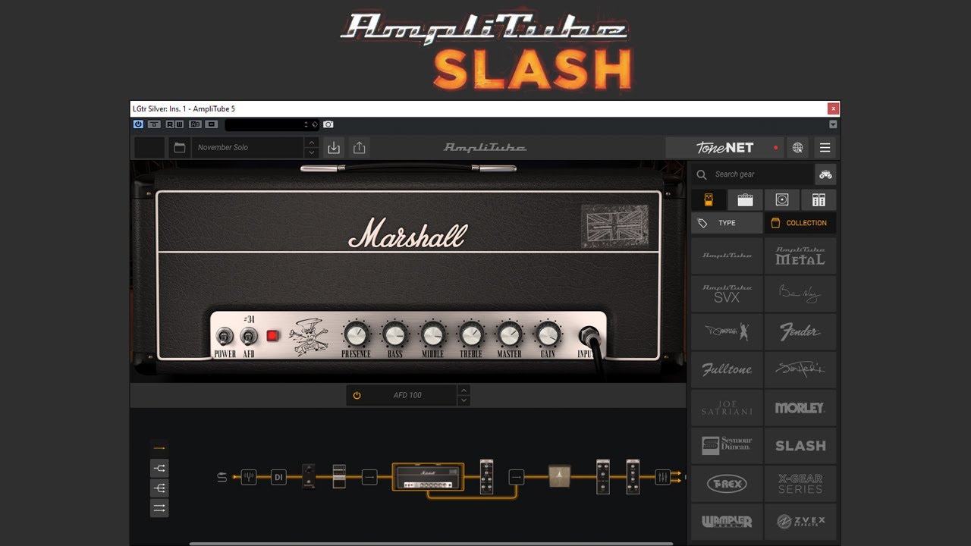Select the black stomp pedal in chain
The width and height of the screenshot is (971, 546).
pos(309,476)
